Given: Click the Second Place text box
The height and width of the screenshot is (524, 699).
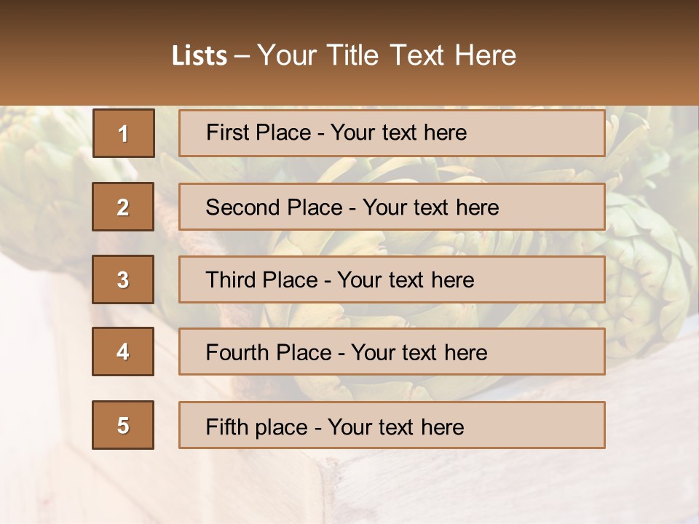Looking at the screenshot, I should (x=392, y=207).
